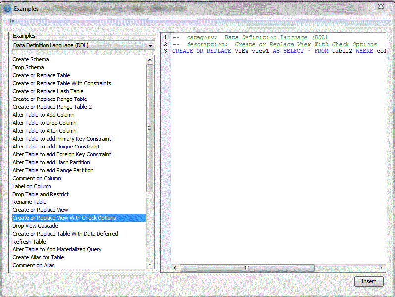Select Create Alias for Table
This screenshot has height=297, width=395.
tap(39, 257)
